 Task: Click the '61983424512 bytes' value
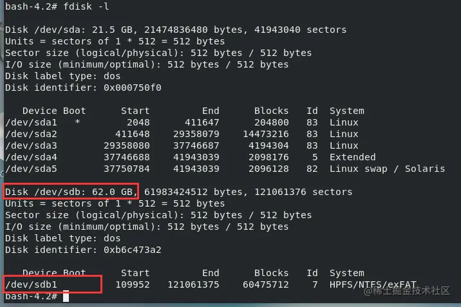(x=193, y=192)
